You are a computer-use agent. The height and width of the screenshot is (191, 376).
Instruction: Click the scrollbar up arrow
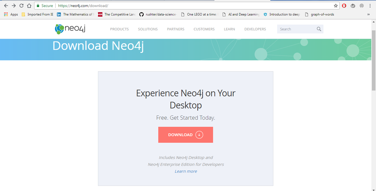pyautogui.click(x=373, y=22)
